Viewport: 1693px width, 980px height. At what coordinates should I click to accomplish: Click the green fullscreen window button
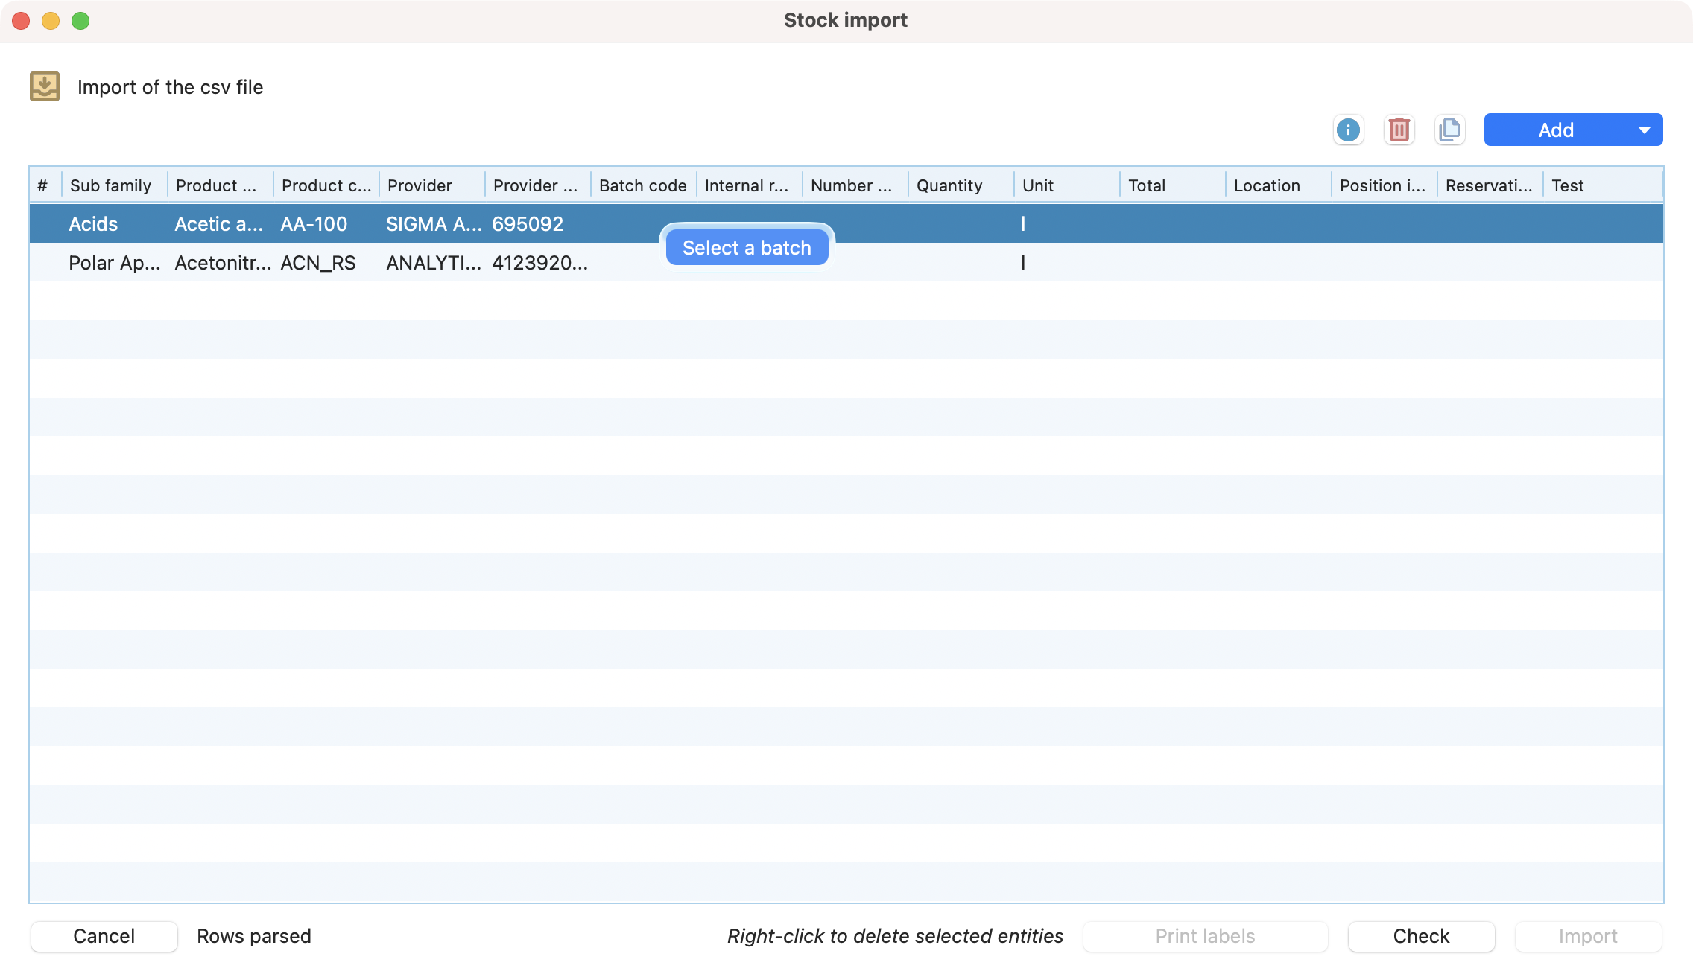(80, 21)
